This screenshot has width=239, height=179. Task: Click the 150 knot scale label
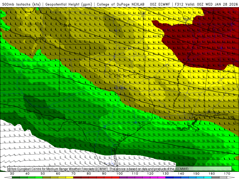click(x=196, y=174)
